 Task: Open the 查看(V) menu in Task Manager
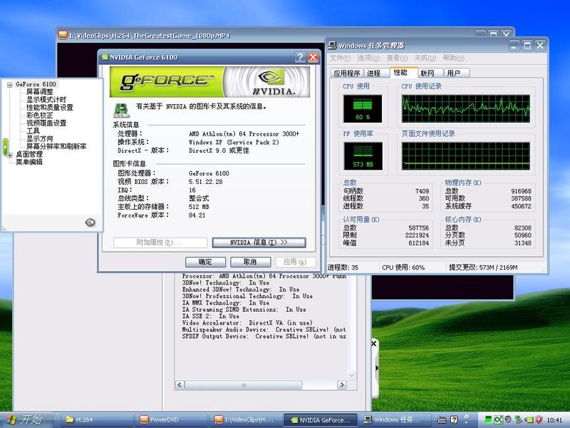(397, 58)
